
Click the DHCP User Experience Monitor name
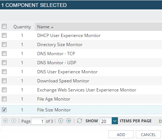69,36
